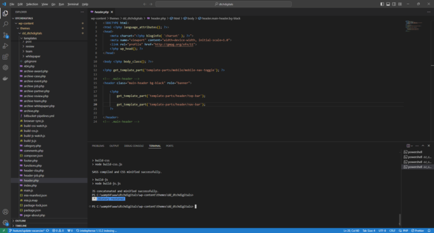This screenshot has width=434, height=233.
Task: Open the File menu
Action: 11,4
